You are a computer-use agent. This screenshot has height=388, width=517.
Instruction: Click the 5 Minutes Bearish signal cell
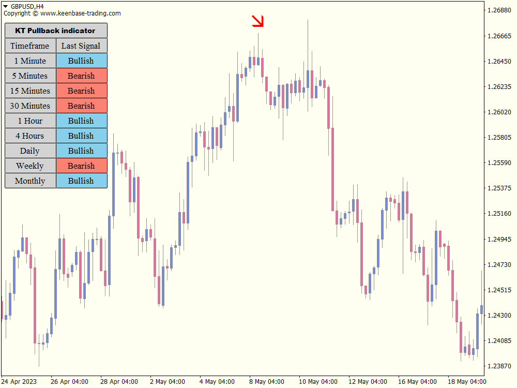click(x=81, y=76)
